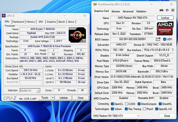The image size is (178, 122).
Task: Click the Code Name value Raphael
Action: click(x=32, y=33)
